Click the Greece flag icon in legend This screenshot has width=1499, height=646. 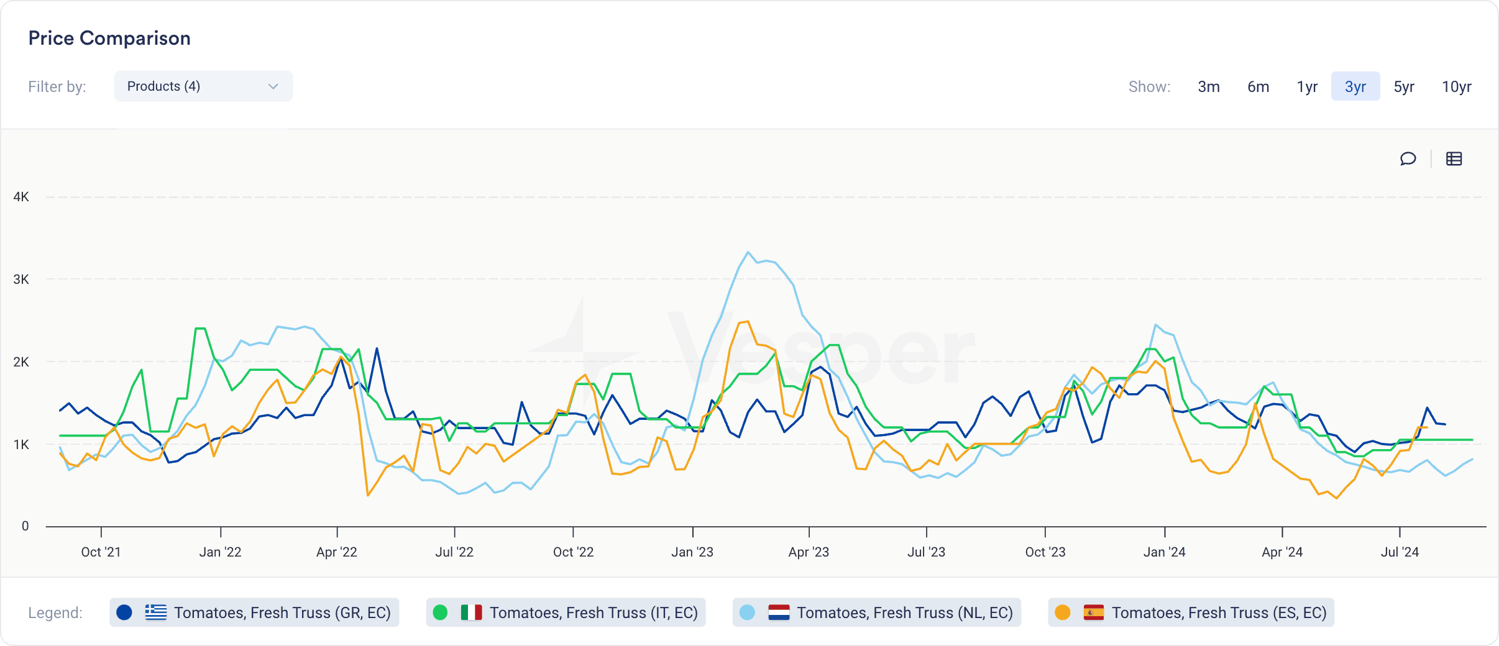click(x=156, y=612)
